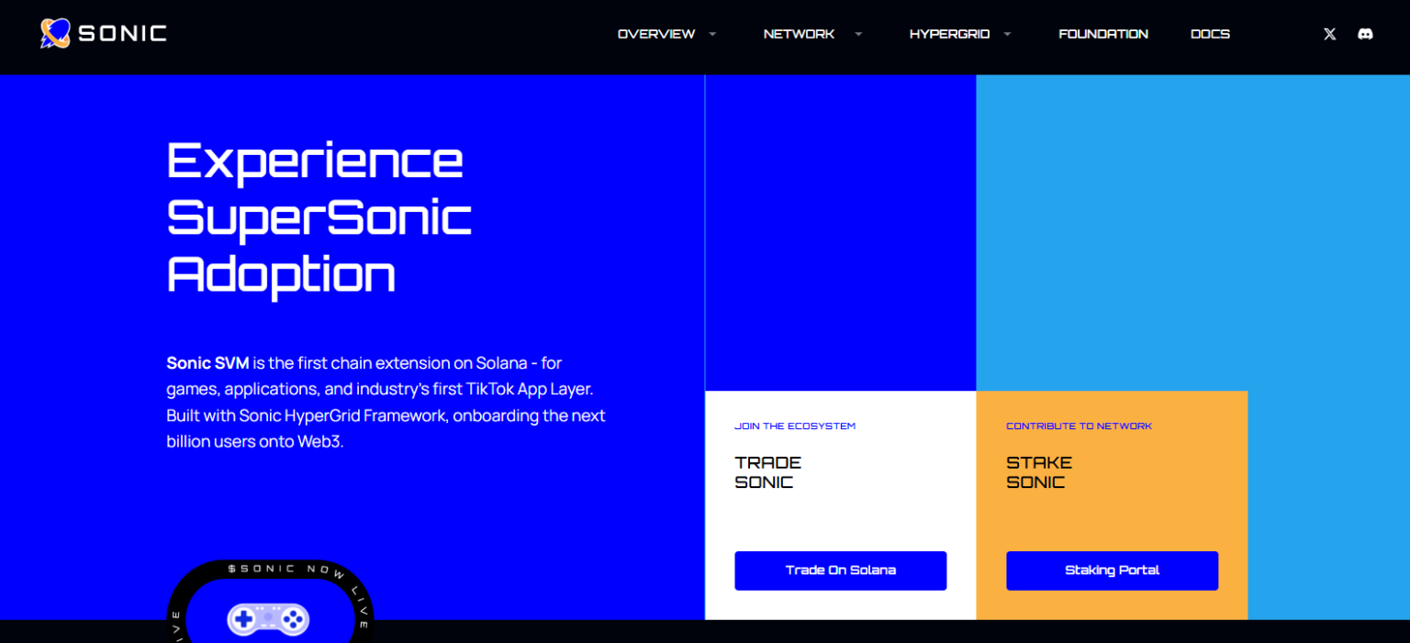The height and width of the screenshot is (643, 1410).
Task: Click the SONIC wordmark in the header
Action: click(x=122, y=34)
